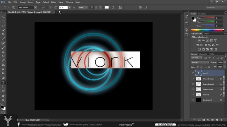The image size is (227, 127).
Task: Commit current text edits with checkmark
Action: tap(146, 7)
